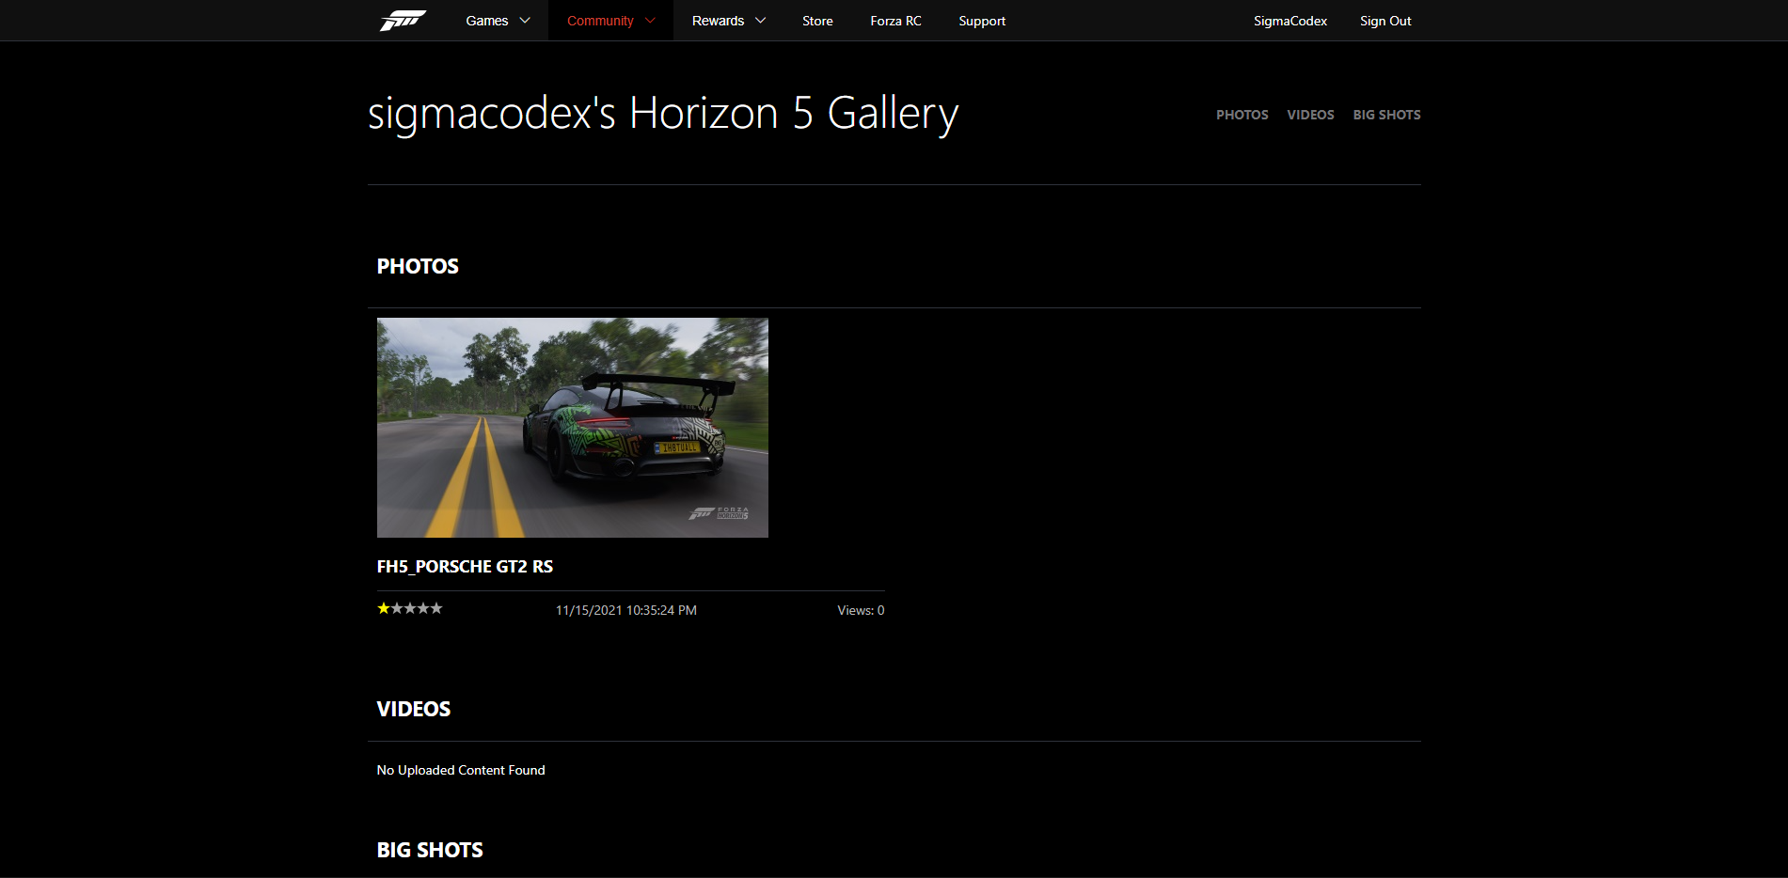Click the upload date 11/15/2021 10:35:24 PM

click(x=626, y=610)
